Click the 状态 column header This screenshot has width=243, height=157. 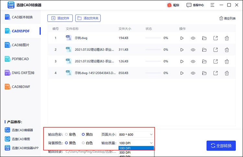[149, 29]
